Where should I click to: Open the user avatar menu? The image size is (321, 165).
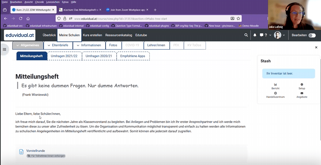(279, 35)
